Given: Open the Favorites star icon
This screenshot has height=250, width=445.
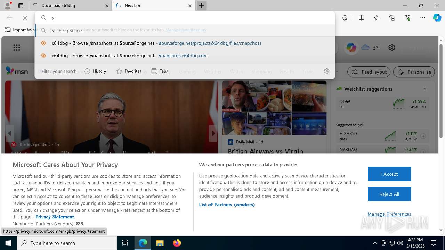Looking at the screenshot, I should [377, 18].
